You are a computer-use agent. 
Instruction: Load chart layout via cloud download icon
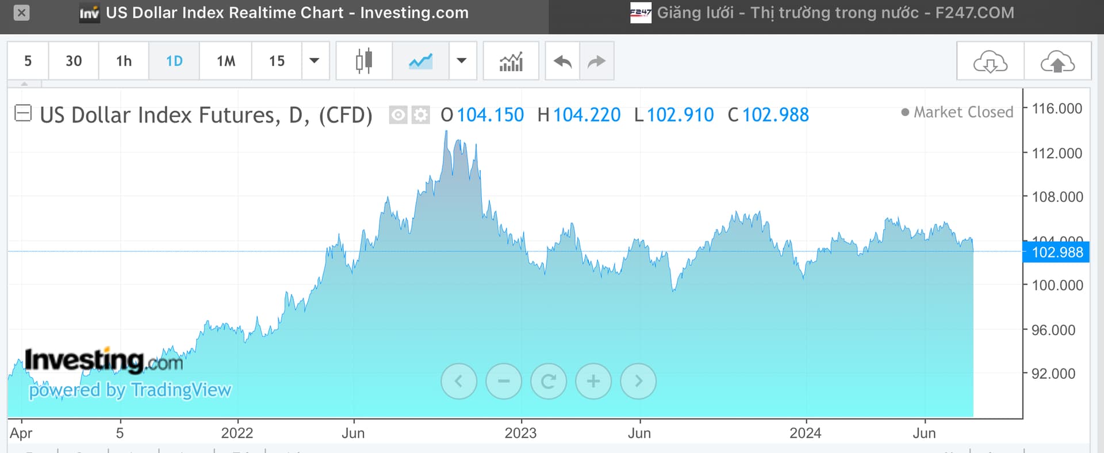coord(990,61)
